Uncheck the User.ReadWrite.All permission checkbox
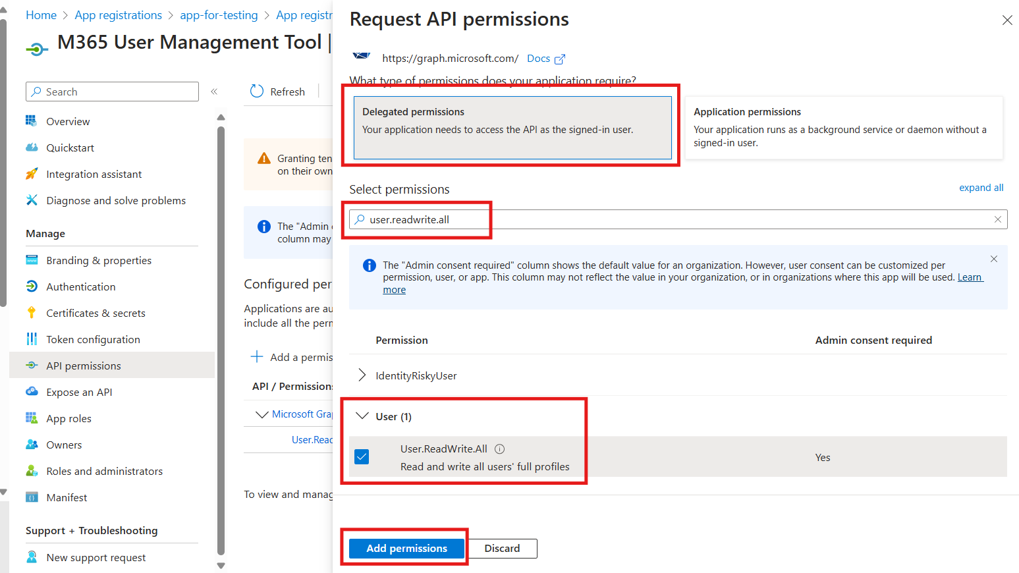Image resolution: width=1019 pixels, height=573 pixels. pyautogui.click(x=362, y=456)
